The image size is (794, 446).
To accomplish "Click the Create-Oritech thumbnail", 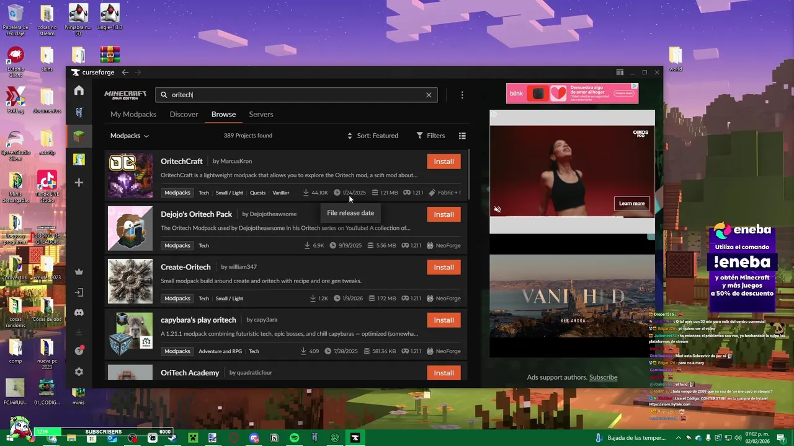I will click(x=130, y=281).
